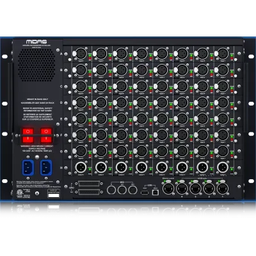The width and height of the screenshot is (256, 256).
Task: Select the left blue IEC power inlet
Action: (28, 168)
